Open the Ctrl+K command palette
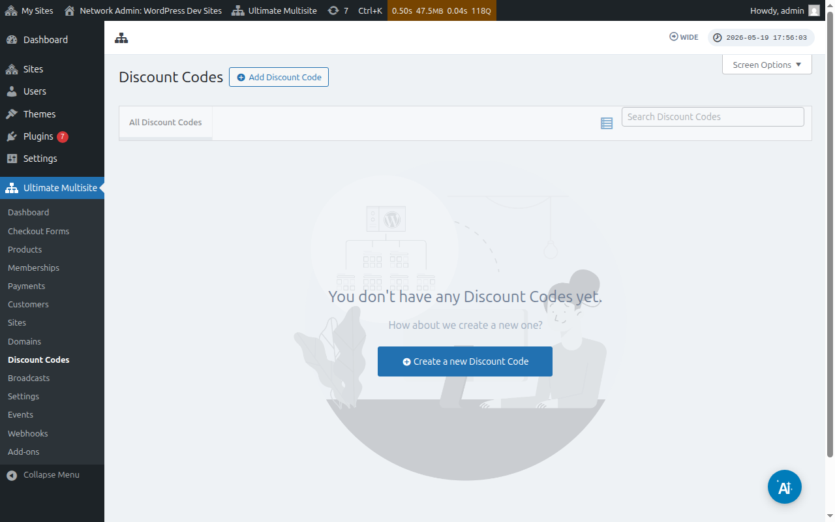This screenshot has width=835, height=522. click(370, 10)
